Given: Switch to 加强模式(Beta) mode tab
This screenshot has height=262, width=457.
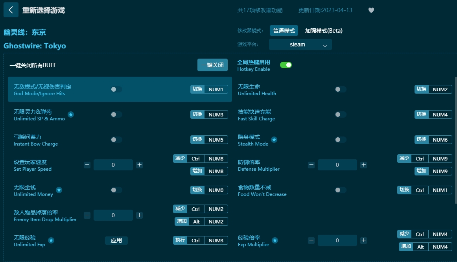Looking at the screenshot, I should pyautogui.click(x=324, y=30).
